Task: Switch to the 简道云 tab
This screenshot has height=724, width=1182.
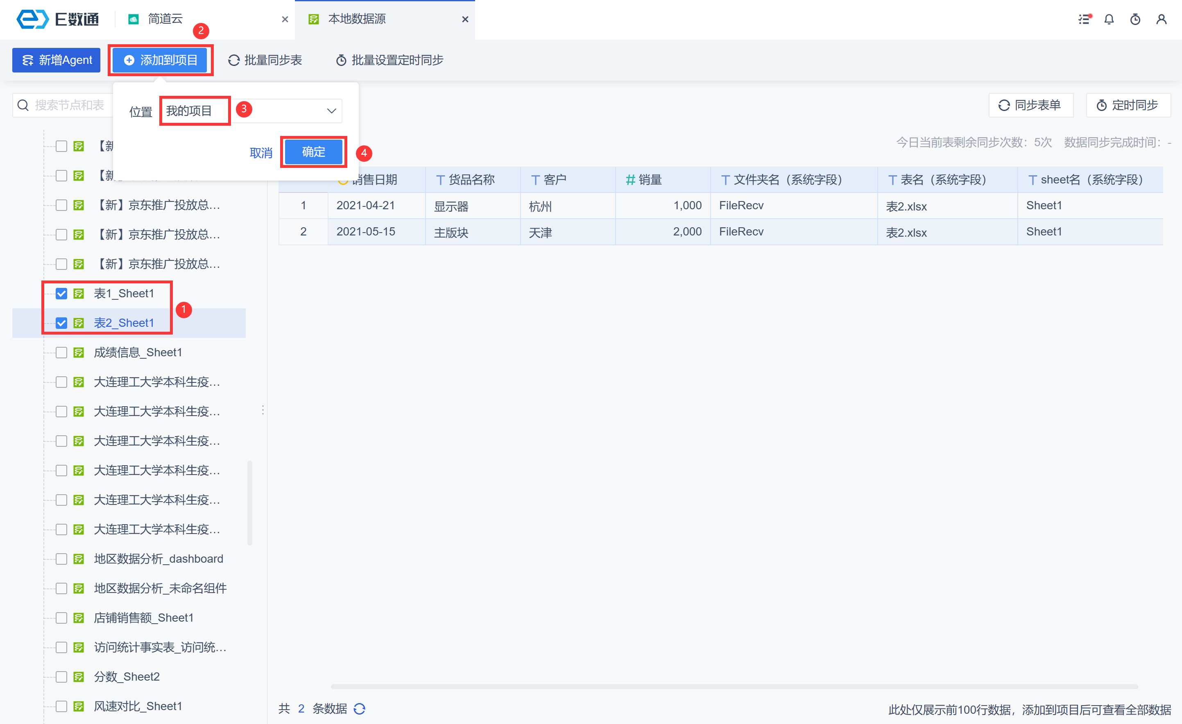Action: pyautogui.click(x=165, y=19)
